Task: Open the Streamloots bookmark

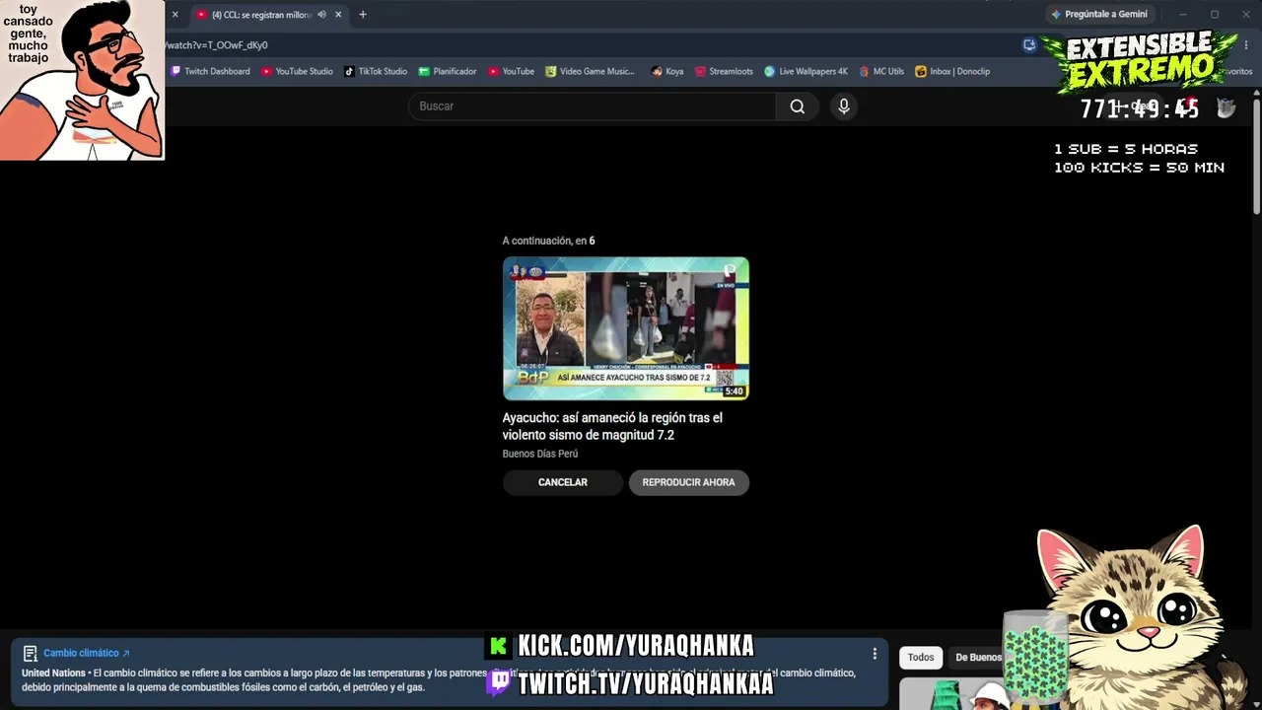Action: [x=724, y=71]
